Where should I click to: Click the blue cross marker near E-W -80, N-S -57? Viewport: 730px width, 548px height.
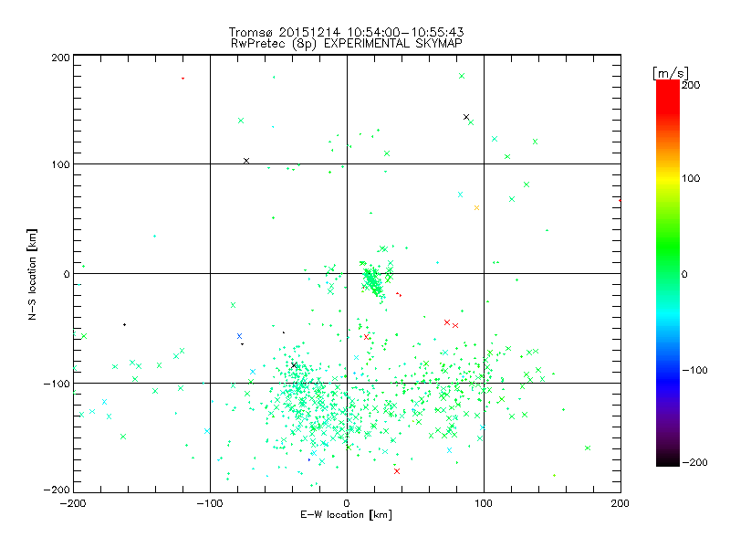[239, 336]
